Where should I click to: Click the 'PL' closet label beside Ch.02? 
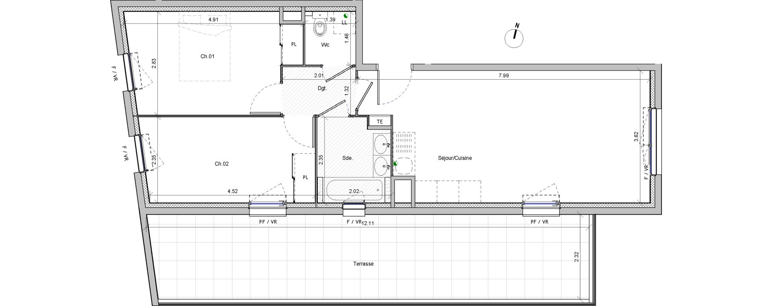tap(305, 177)
